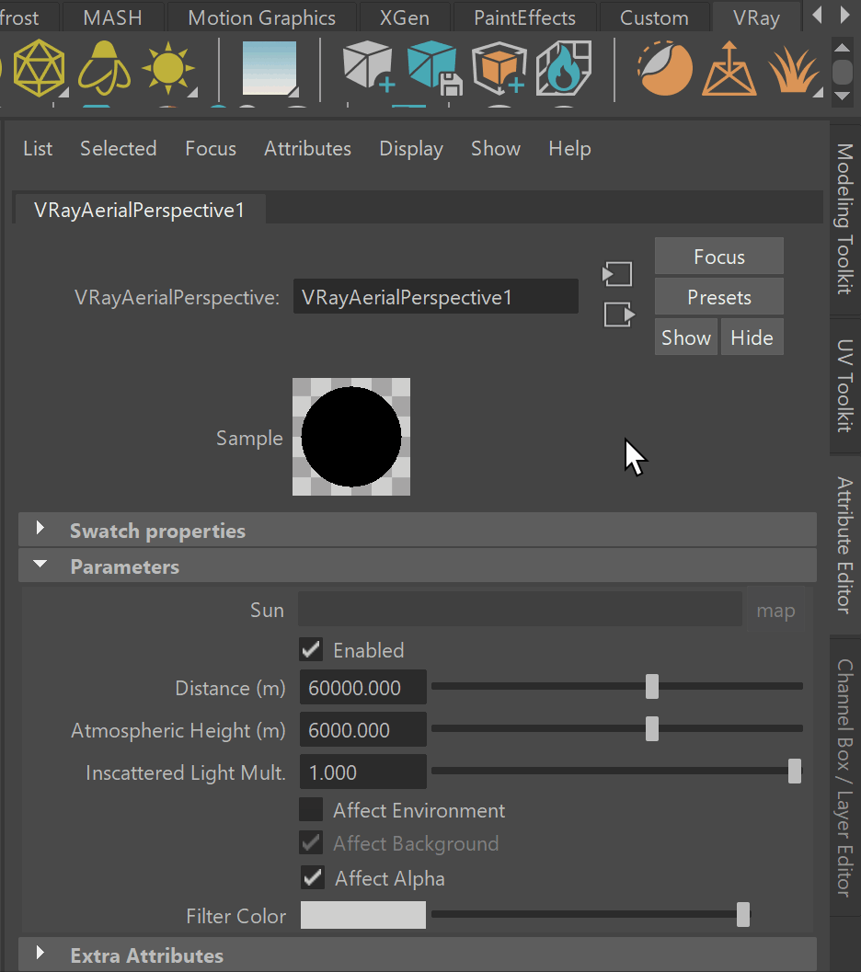
Task: Toggle the Affect Background checkbox
Action: (311, 843)
